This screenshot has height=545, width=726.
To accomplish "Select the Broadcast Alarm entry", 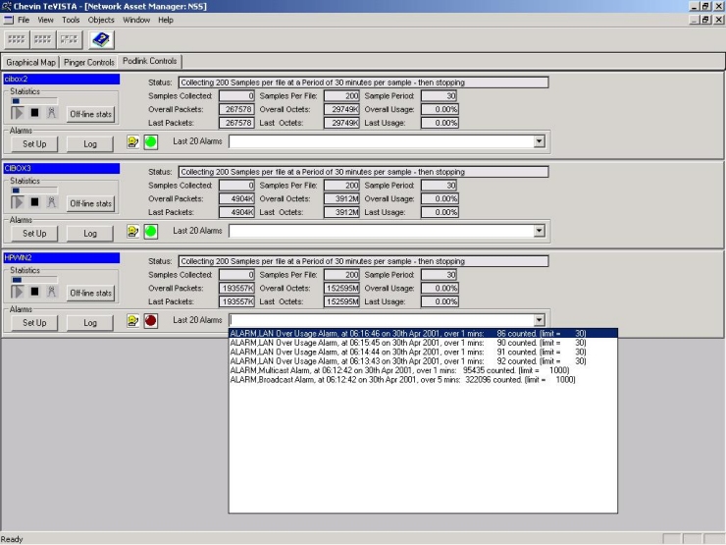I will [423, 380].
